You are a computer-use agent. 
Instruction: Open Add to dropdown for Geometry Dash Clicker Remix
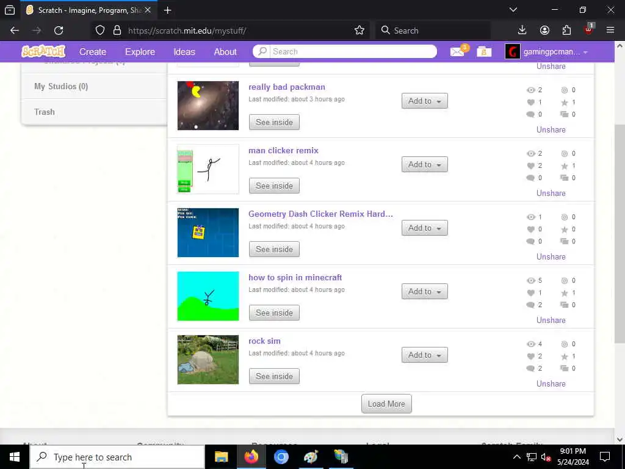tap(425, 228)
